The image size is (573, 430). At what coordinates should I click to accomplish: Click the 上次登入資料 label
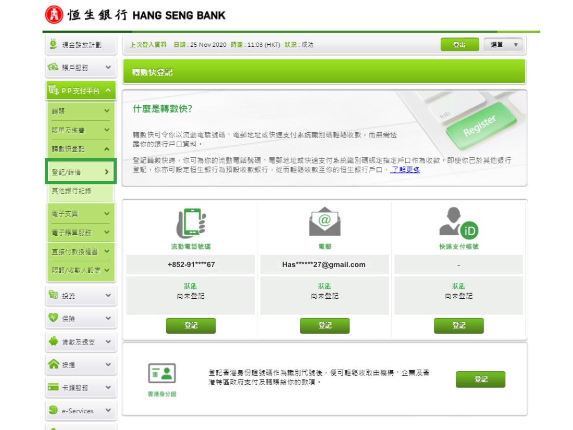pos(148,45)
